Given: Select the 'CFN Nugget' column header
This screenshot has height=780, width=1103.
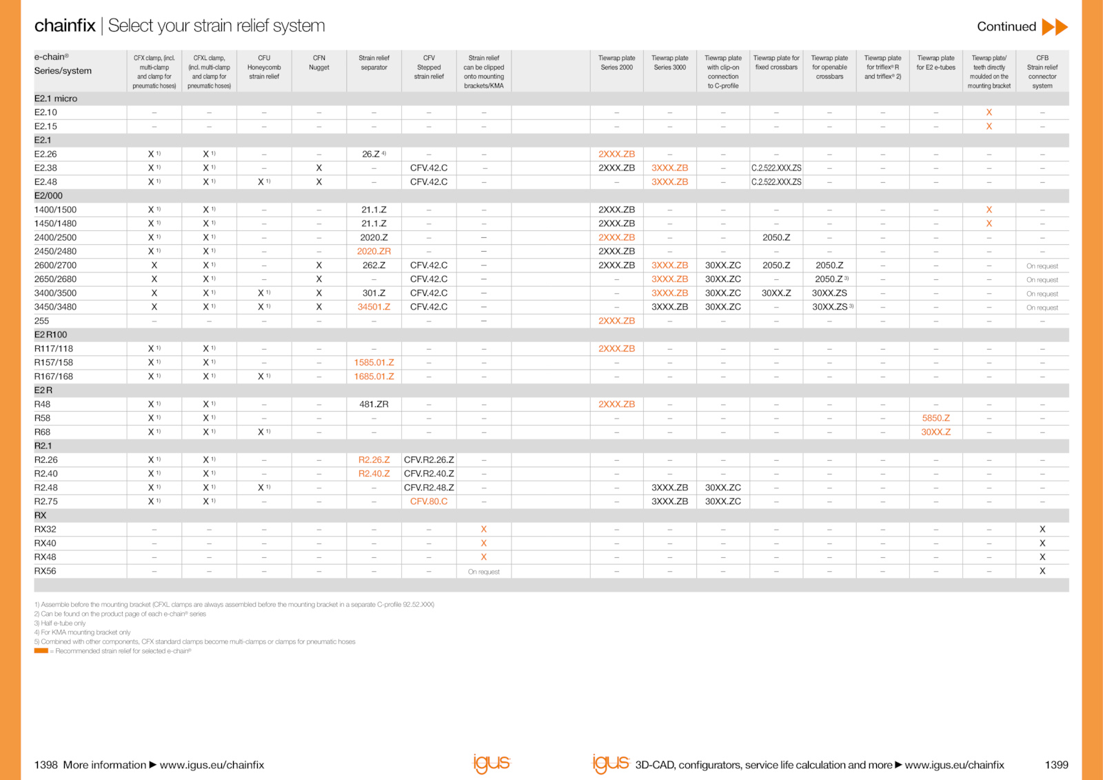Looking at the screenshot, I should [319, 63].
